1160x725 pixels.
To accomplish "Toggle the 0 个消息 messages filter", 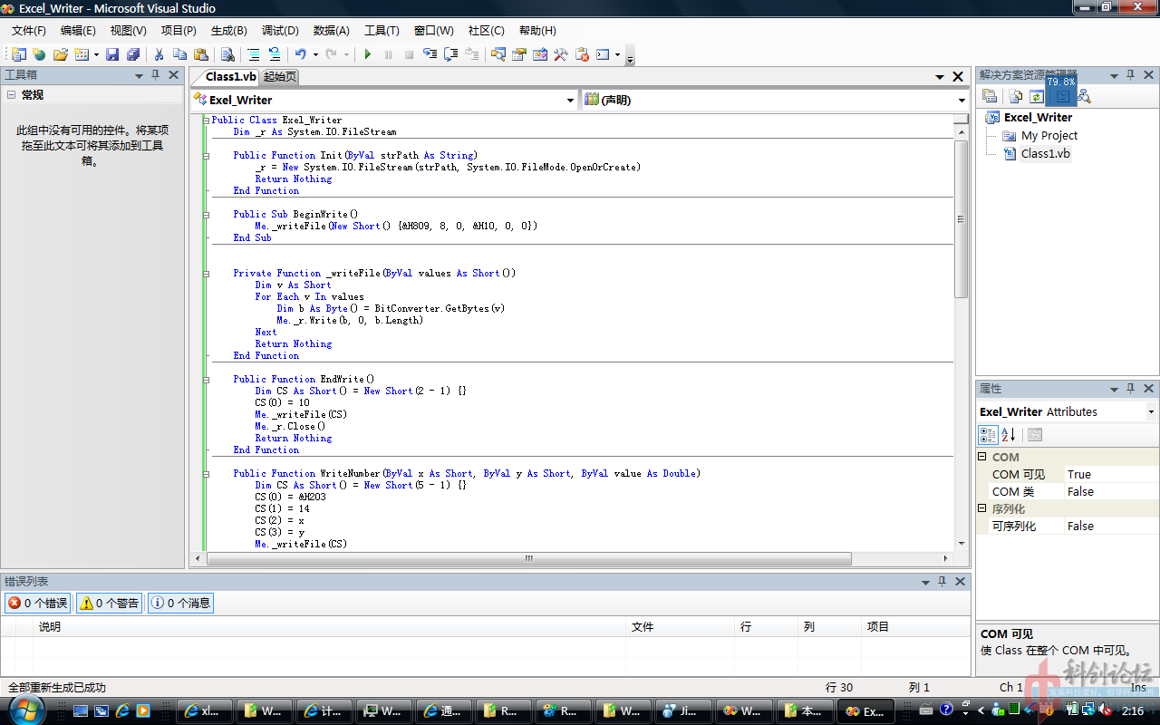I will coord(180,603).
